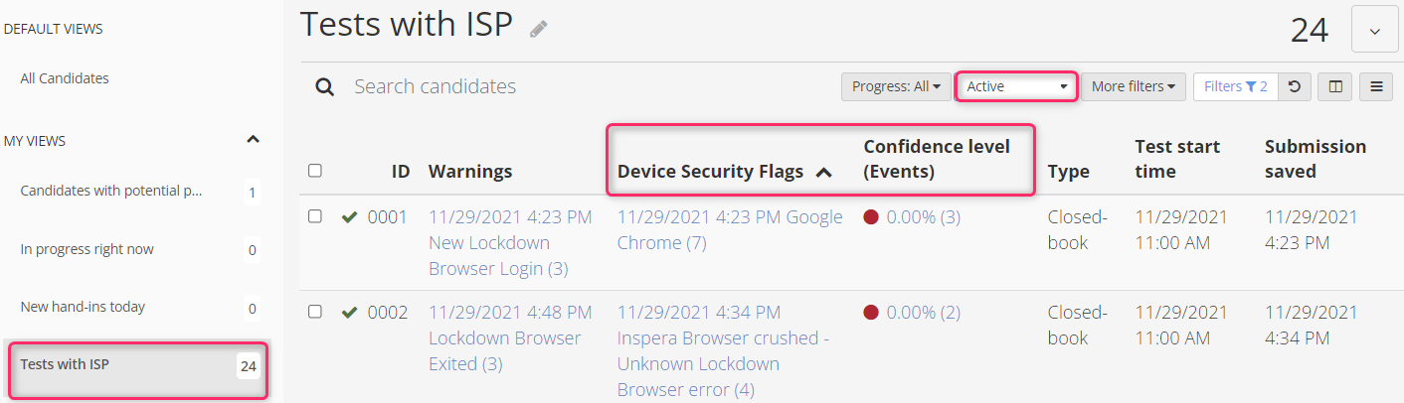Tick the select-all checkbox in table header
Image resolution: width=1404 pixels, height=403 pixels.
[x=315, y=171]
